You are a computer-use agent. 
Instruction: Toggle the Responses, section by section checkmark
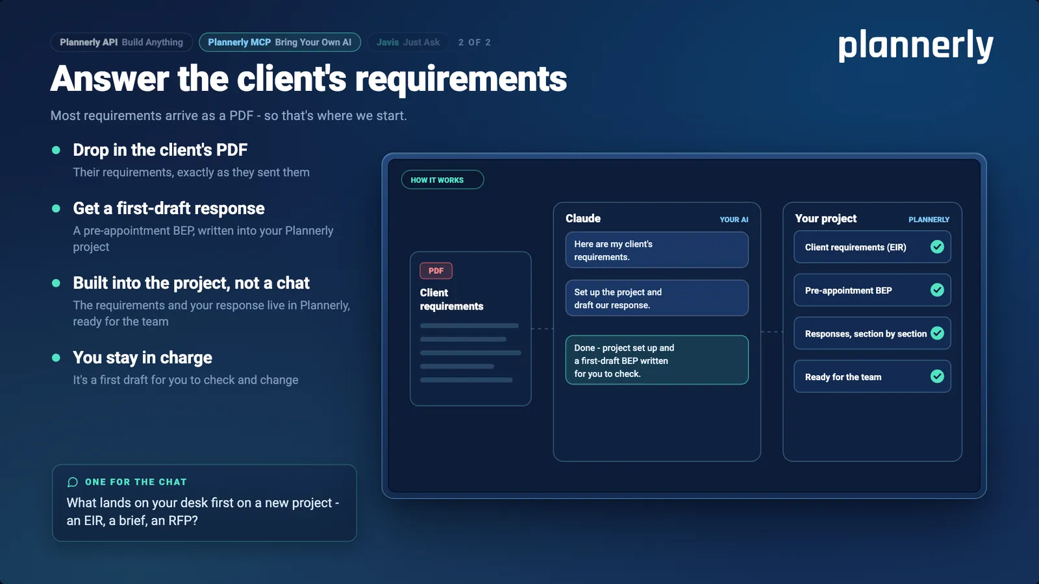(937, 333)
